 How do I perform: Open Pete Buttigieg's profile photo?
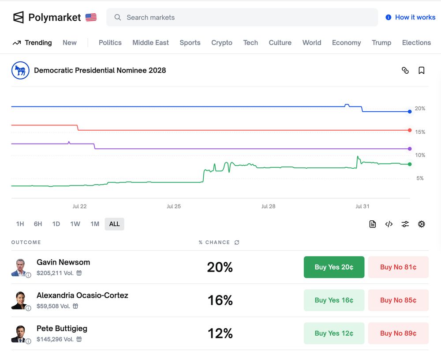20,334
